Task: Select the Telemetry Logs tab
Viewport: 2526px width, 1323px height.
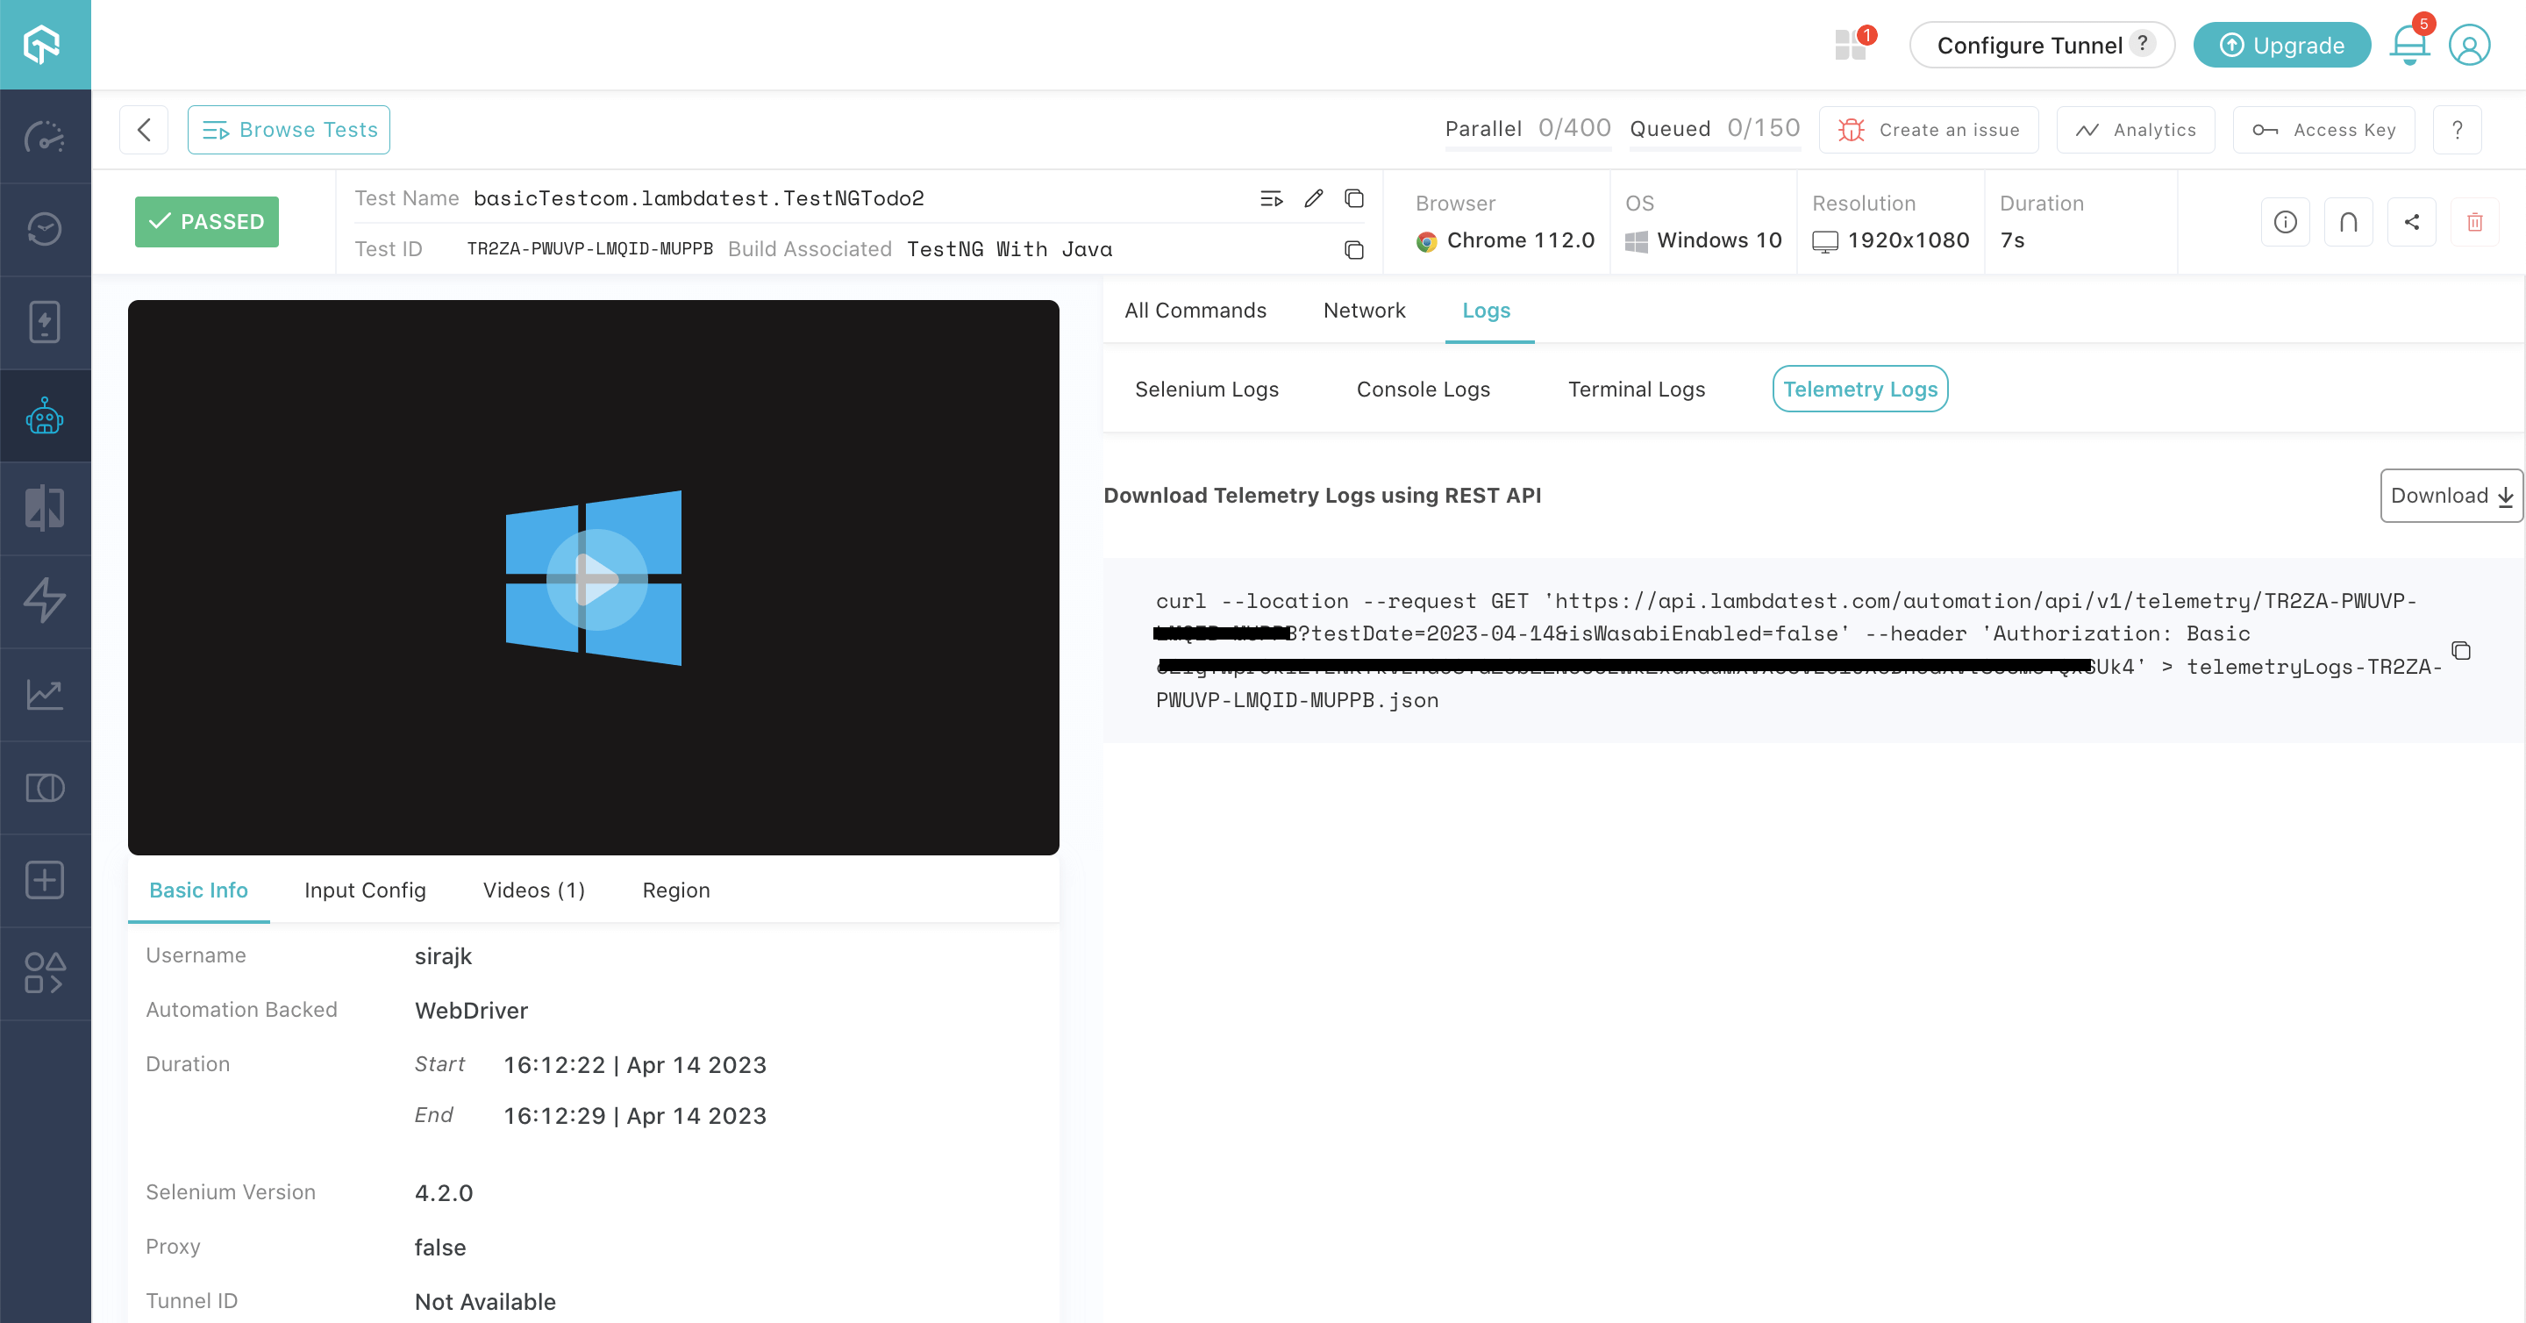Action: click(1859, 390)
